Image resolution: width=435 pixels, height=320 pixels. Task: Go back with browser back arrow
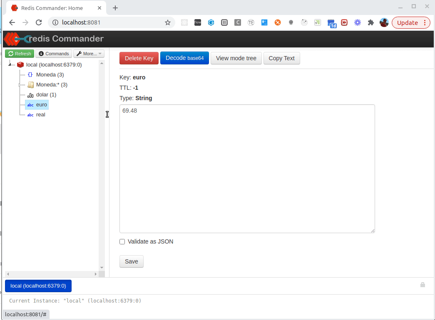pos(12,22)
